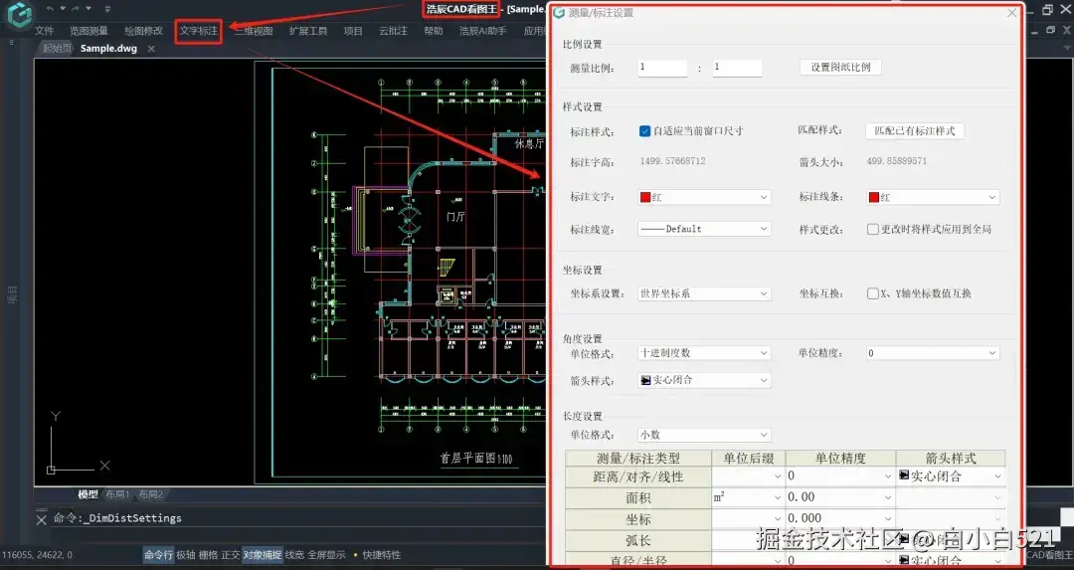Open the 文件 menu
Viewport: 1074px width, 570px height.
click(x=45, y=31)
